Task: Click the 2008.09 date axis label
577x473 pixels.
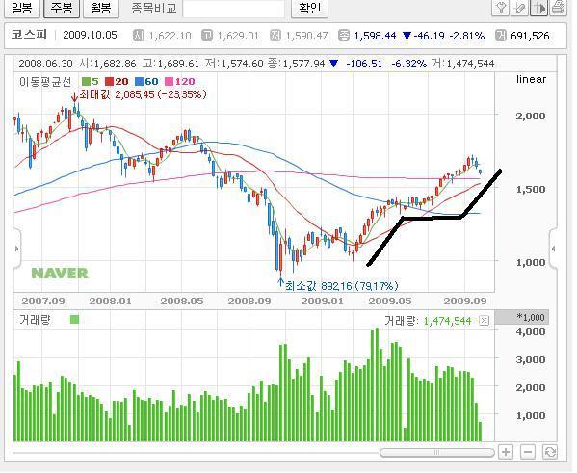Action: point(249,301)
